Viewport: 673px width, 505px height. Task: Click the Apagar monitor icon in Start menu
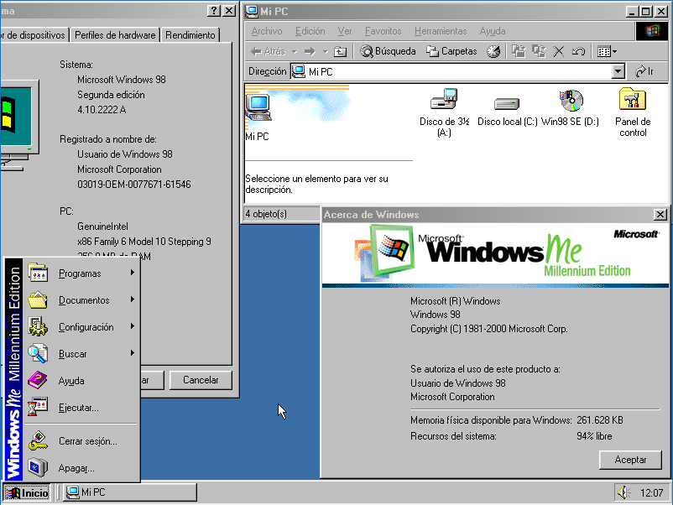pos(38,467)
